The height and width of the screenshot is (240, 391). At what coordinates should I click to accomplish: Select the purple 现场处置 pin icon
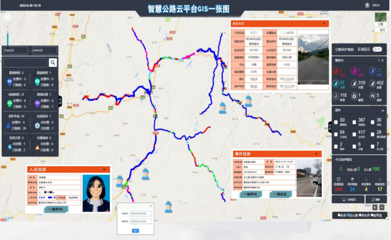point(37,103)
